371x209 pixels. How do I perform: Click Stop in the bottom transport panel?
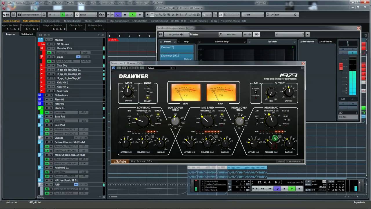pyautogui.click(x=284, y=189)
